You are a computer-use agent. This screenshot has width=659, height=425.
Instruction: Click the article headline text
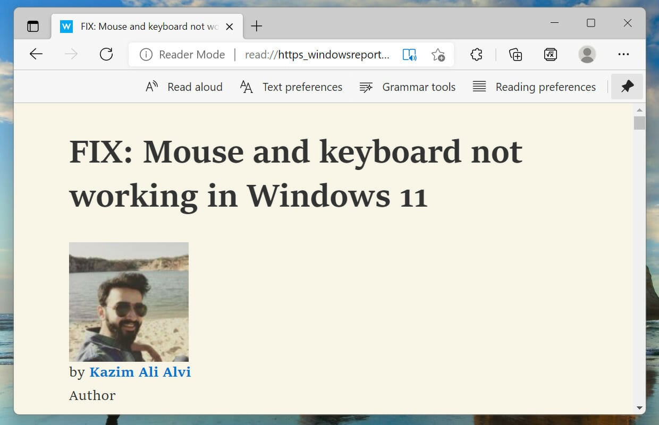coord(296,174)
